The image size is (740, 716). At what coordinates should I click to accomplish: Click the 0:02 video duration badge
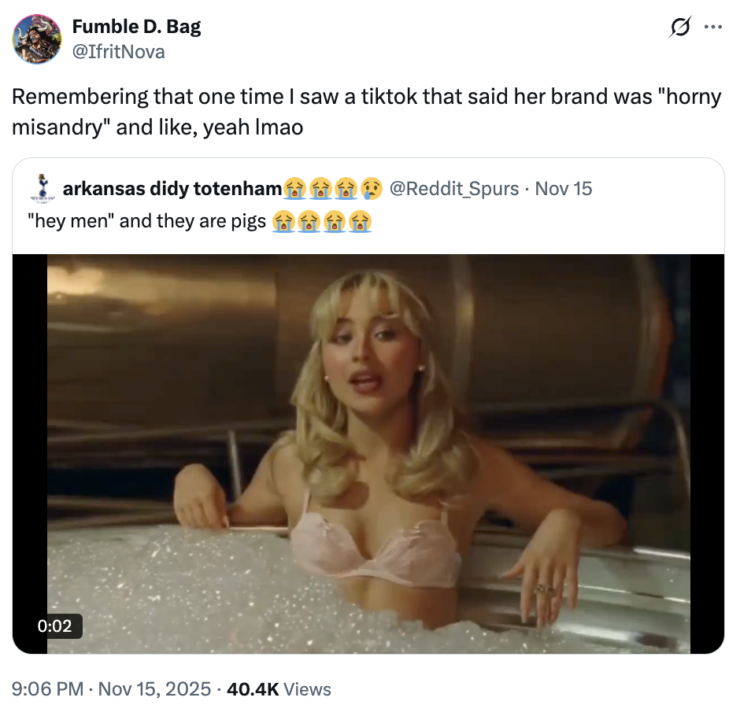coord(54,626)
